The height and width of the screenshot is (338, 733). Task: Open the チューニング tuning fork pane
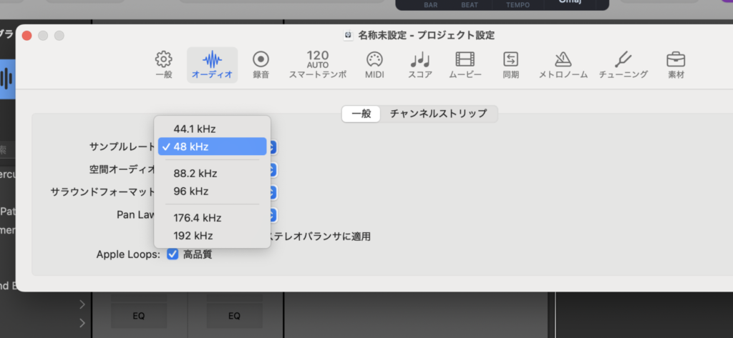click(623, 64)
